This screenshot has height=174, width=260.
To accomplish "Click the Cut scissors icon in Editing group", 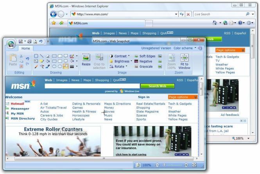I will click(x=21, y=56).
